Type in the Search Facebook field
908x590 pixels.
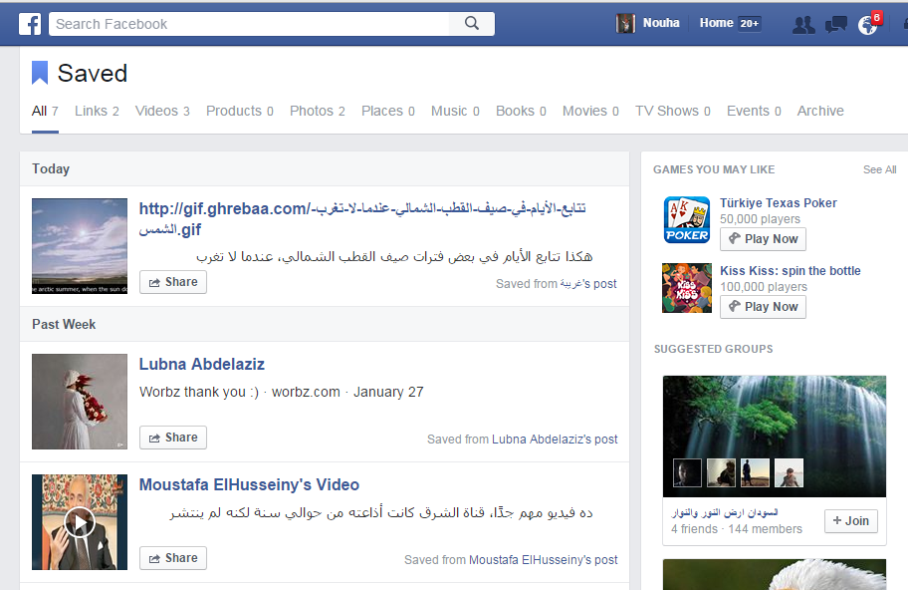[x=249, y=24]
